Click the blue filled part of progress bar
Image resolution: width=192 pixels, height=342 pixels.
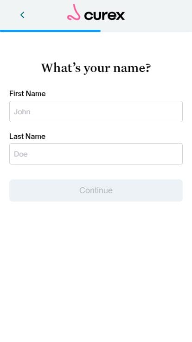(50, 31)
